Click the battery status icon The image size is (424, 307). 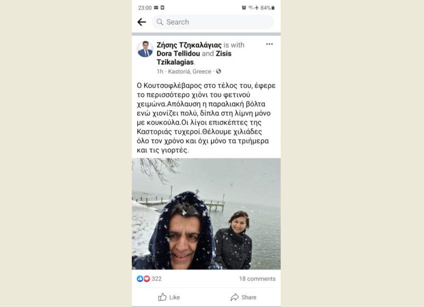(273, 8)
